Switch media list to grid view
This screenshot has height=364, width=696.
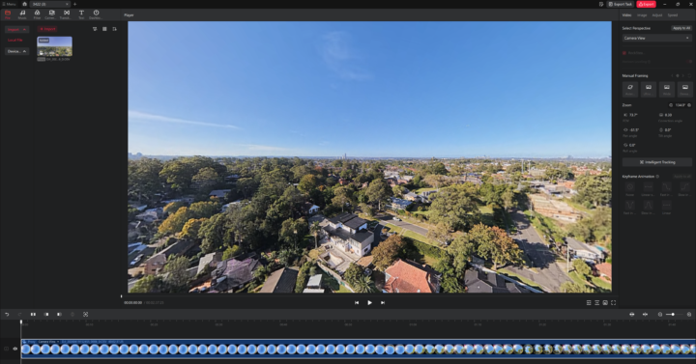[104, 29]
